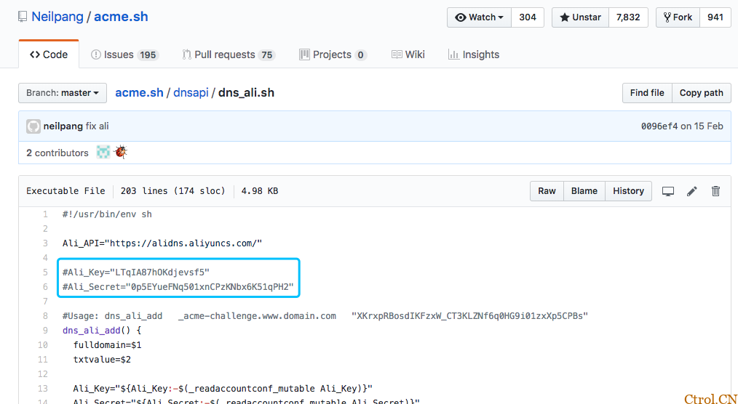The image size is (738, 404).
Task: Click the Executable File label
Action: click(66, 191)
